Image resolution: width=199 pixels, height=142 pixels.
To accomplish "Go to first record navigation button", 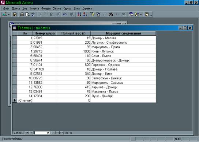I will 27,133.
